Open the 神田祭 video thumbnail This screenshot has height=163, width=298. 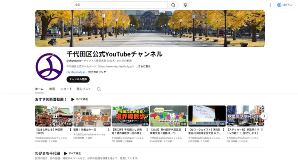(x=54, y=116)
